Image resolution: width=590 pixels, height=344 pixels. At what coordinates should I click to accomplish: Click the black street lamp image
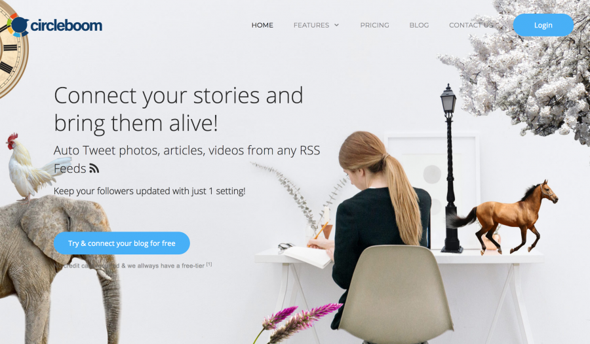450,168
